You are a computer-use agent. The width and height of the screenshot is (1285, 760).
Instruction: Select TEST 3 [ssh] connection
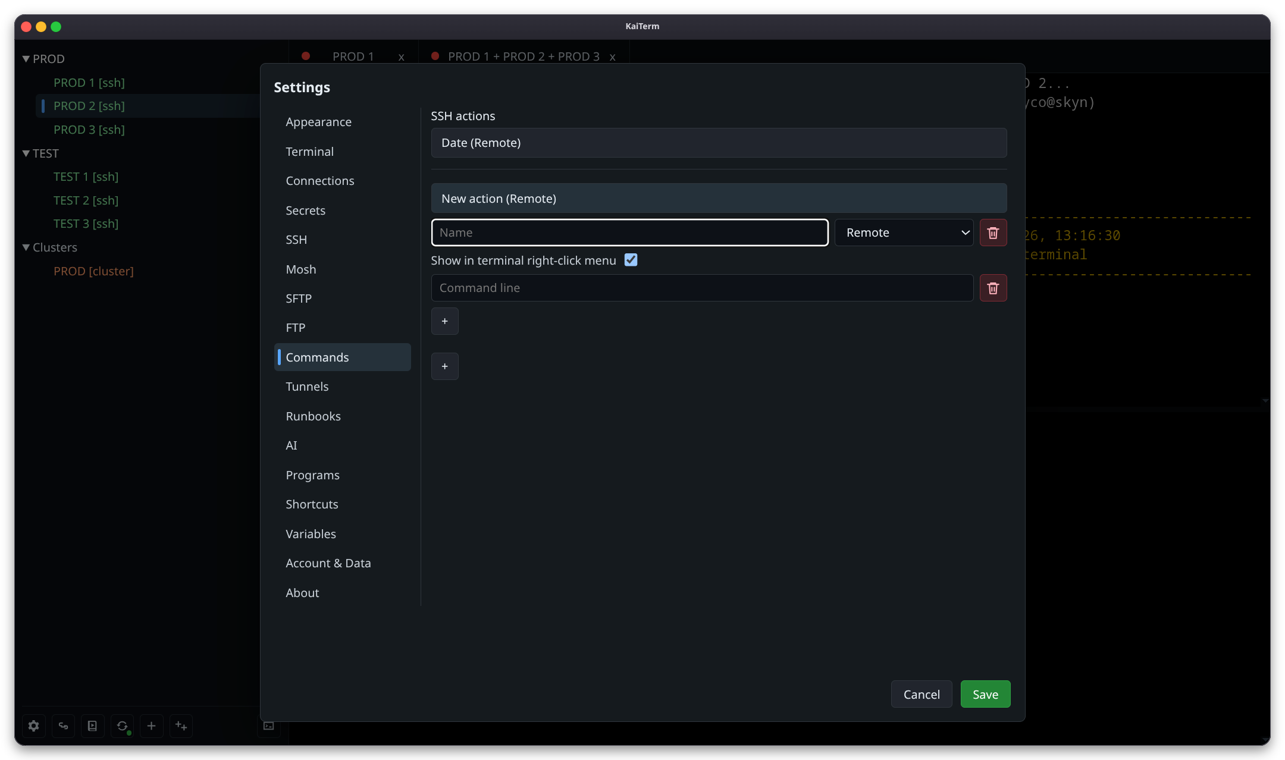coord(86,224)
